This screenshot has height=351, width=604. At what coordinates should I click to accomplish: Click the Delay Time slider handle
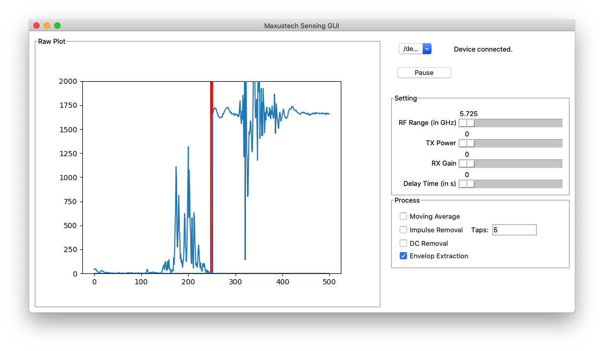[467, 184]
